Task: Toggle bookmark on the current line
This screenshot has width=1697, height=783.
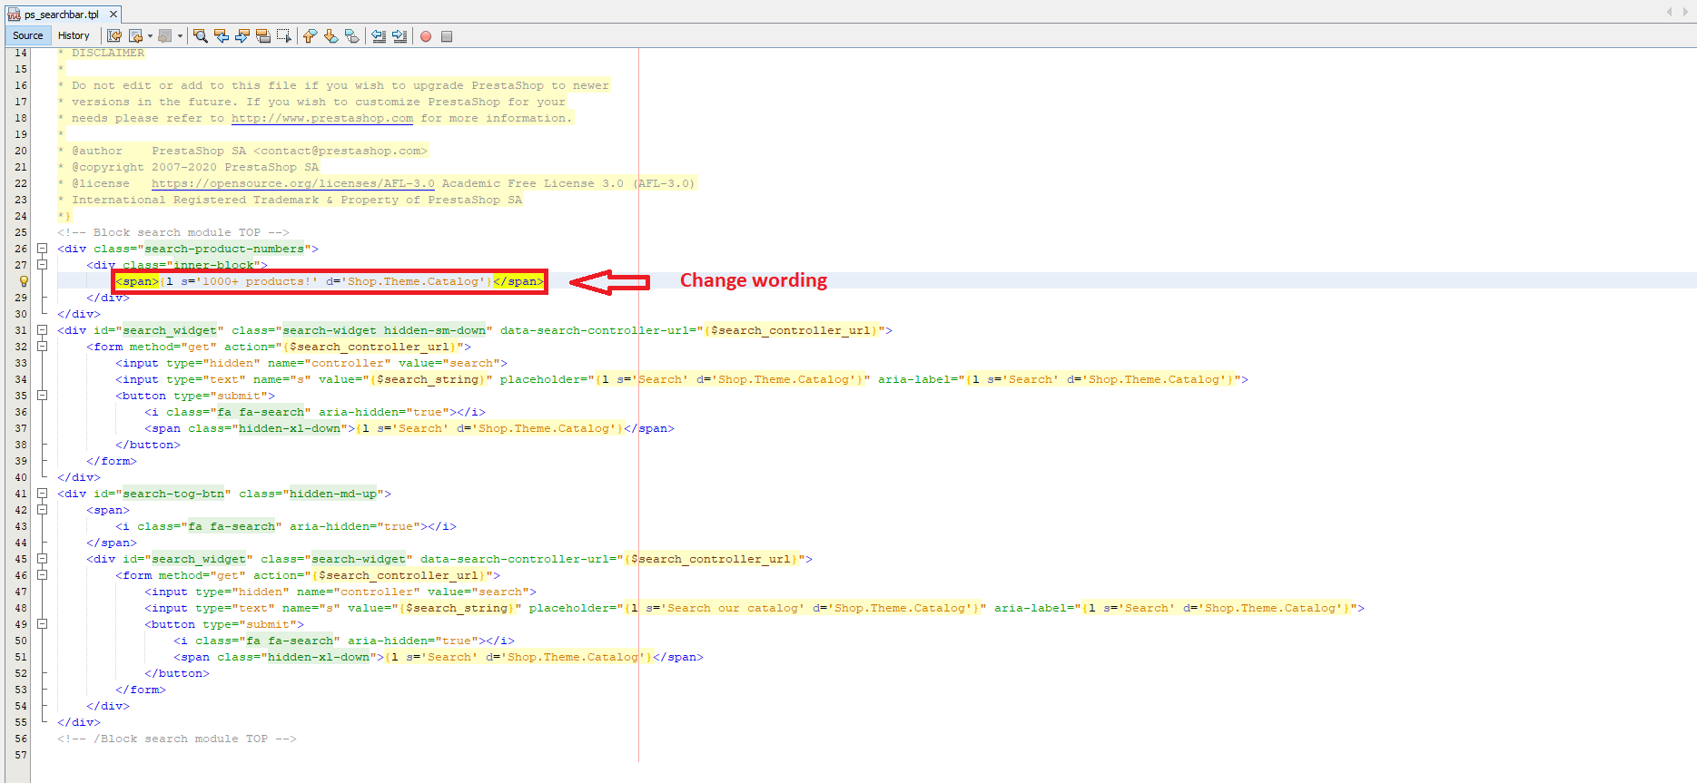Action: click(352, 36)
